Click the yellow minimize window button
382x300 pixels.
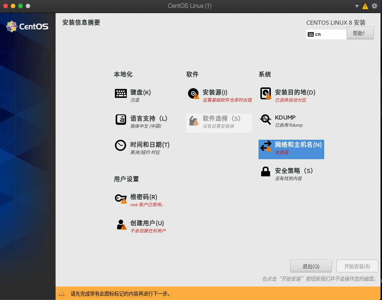pyautogui.click(x=13, y=6)
